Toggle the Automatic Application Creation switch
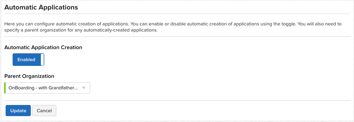 [x=28, y=59]
